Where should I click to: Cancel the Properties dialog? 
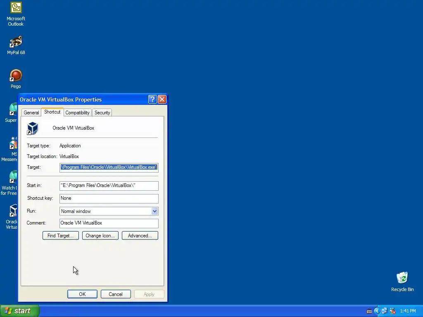(x=116, y=294)
